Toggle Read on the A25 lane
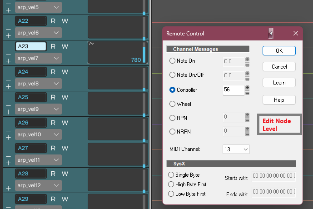Screen dimensions: 313x209 tap(53, 97)
